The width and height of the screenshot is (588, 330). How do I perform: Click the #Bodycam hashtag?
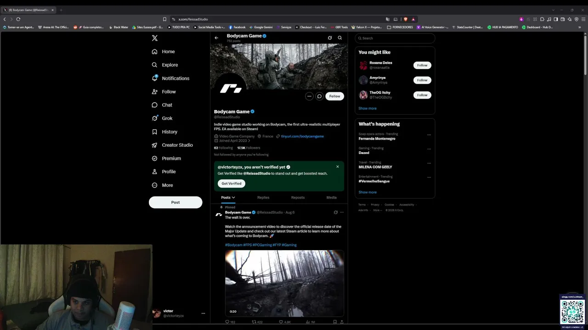pyautogui.click(x=233, y=245)
